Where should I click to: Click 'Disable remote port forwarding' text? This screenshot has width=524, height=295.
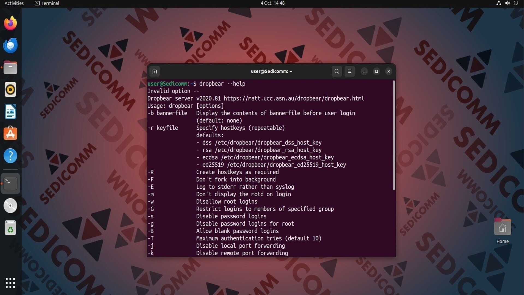[242, 253]
